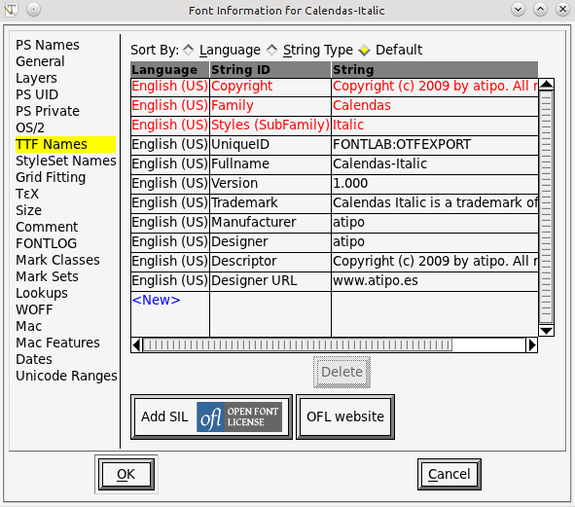Viewport: 575px width, 507px height.
Task: Select the Unicode Ranges pane
Action: (x=66, y=376)
